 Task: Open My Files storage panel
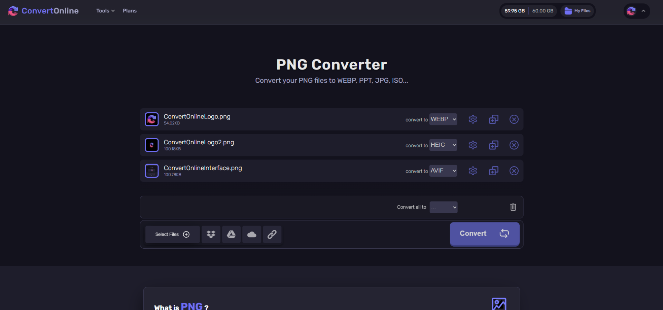pyautogui.click(x=577, y=11)
